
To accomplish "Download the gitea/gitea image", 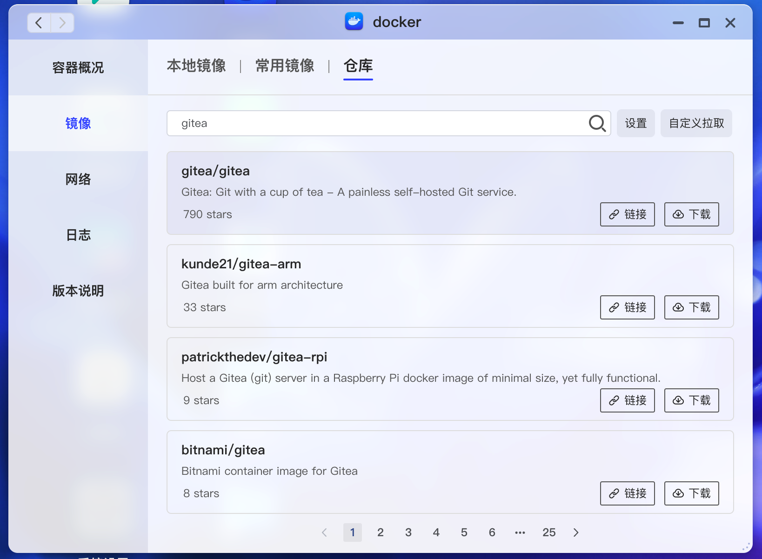I will point(691,214).
